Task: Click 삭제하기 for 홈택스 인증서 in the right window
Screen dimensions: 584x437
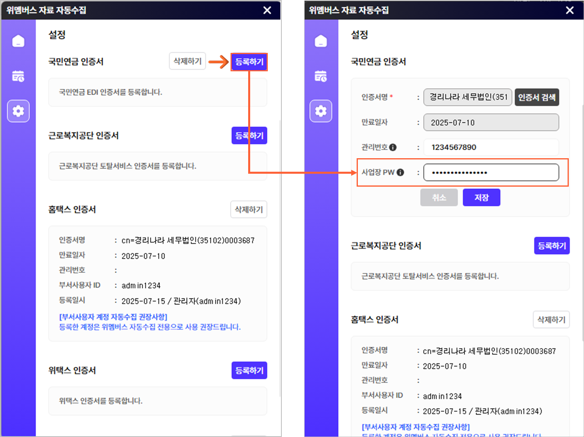Action: click(551, 320)
